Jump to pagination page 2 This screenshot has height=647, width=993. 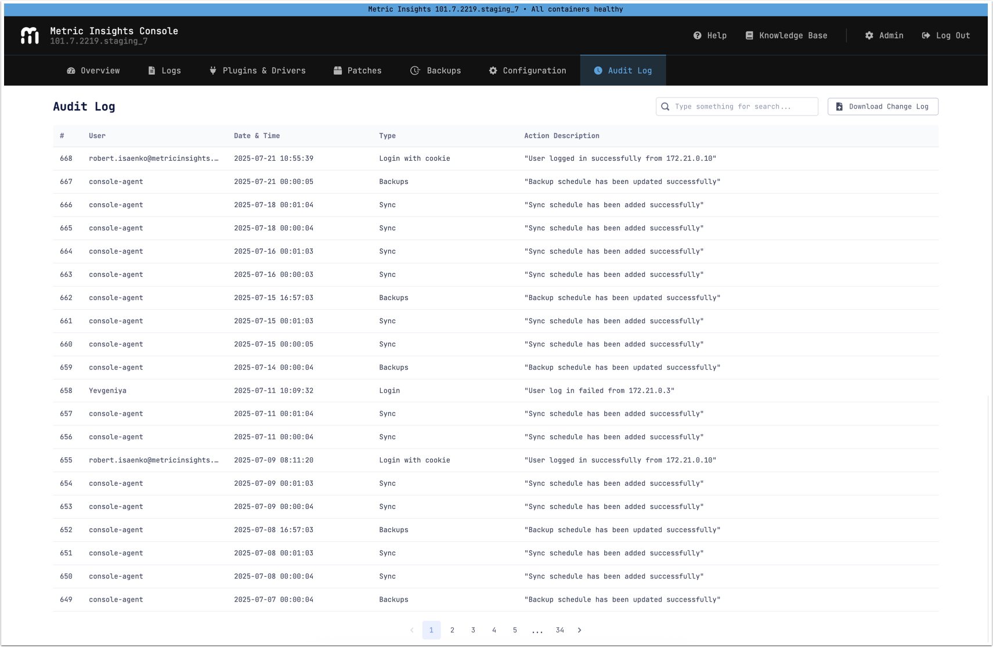452,630
